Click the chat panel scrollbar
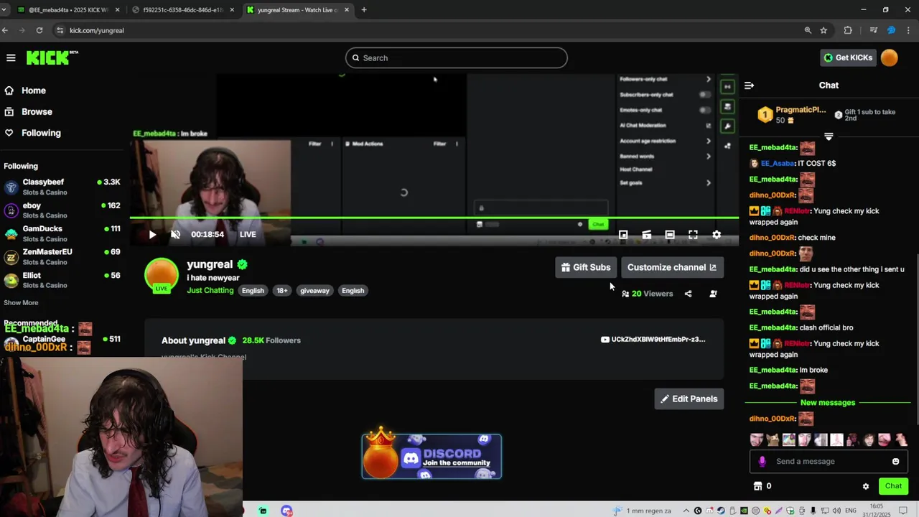919x517 pixels. pos(916,339)
